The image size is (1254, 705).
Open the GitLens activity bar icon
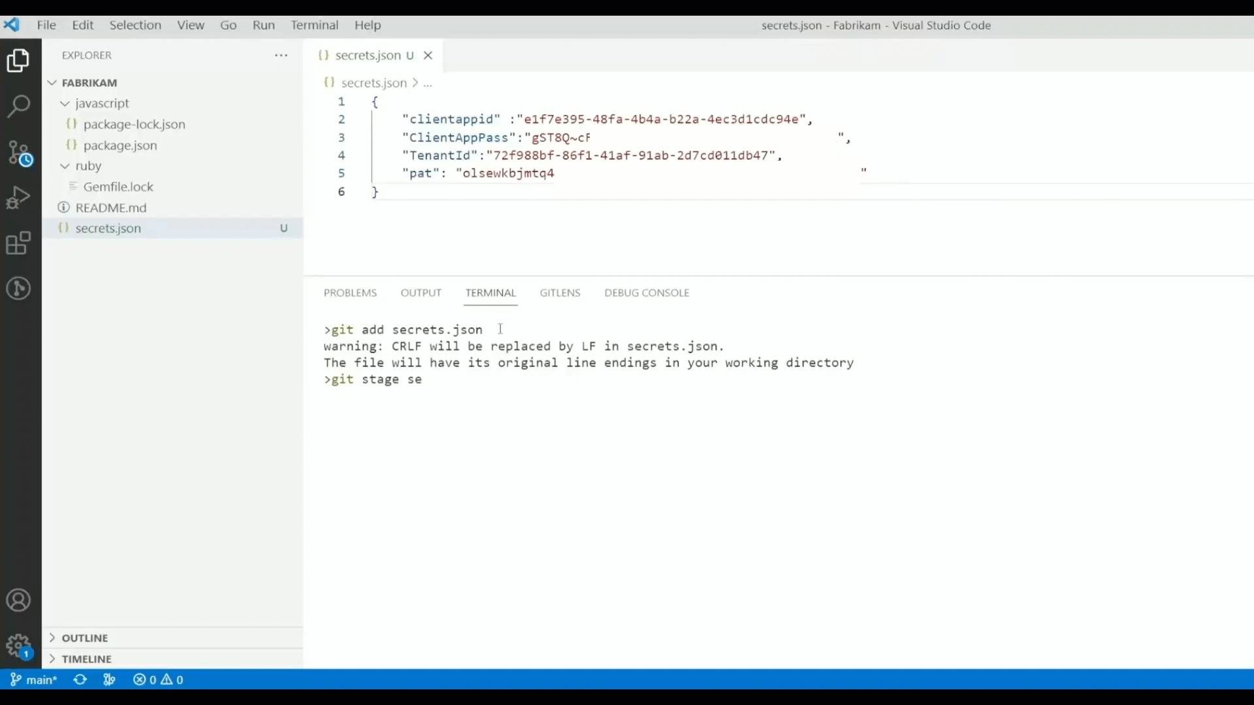(x=18, y=288)
